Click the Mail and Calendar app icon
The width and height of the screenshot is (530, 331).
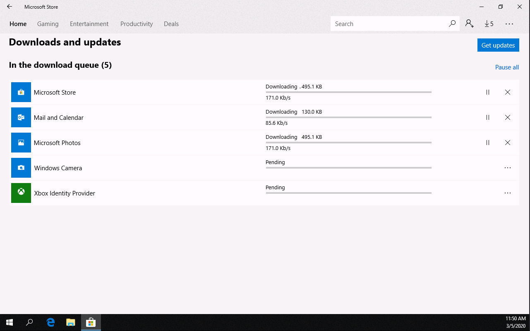[21, 117]
